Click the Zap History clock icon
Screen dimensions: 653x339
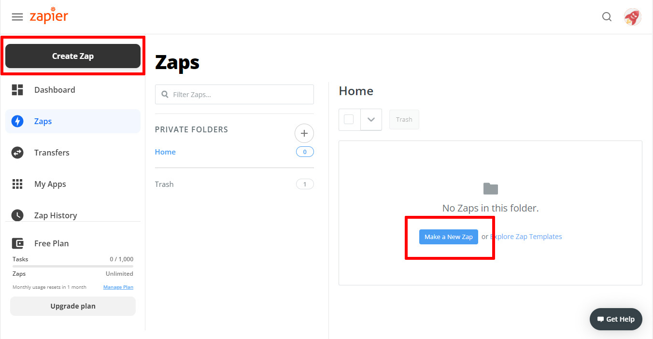click(x=17, y=215)
